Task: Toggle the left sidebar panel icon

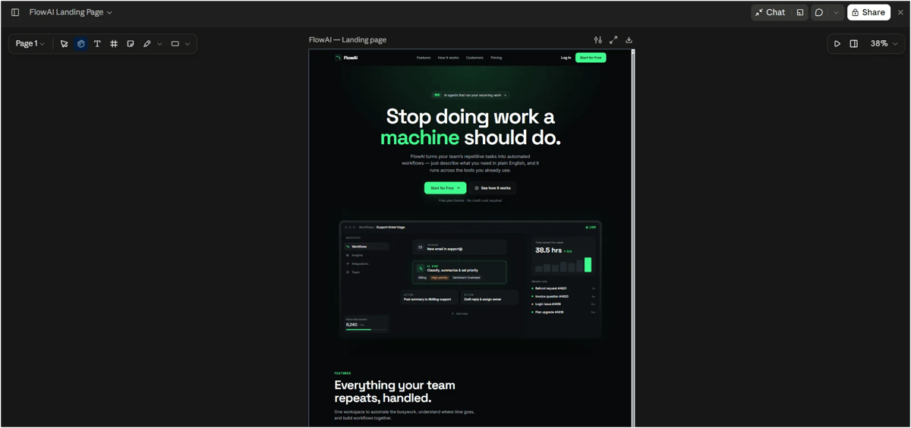Action: [15, 12]
